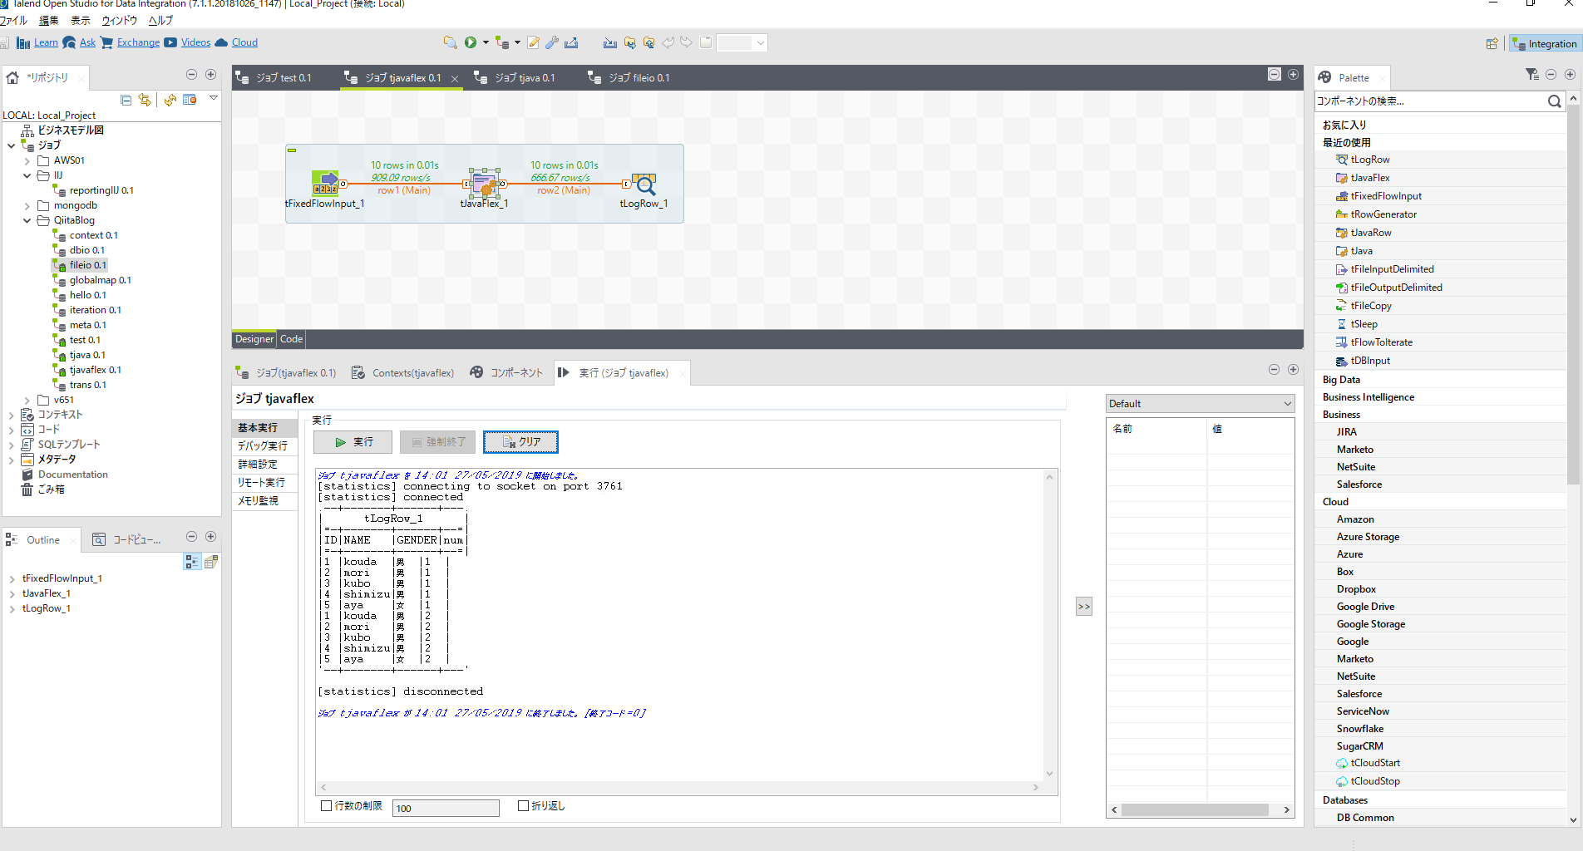
Task: Expand the SQLテンプレート tree item
Action: tap(11, 444)
